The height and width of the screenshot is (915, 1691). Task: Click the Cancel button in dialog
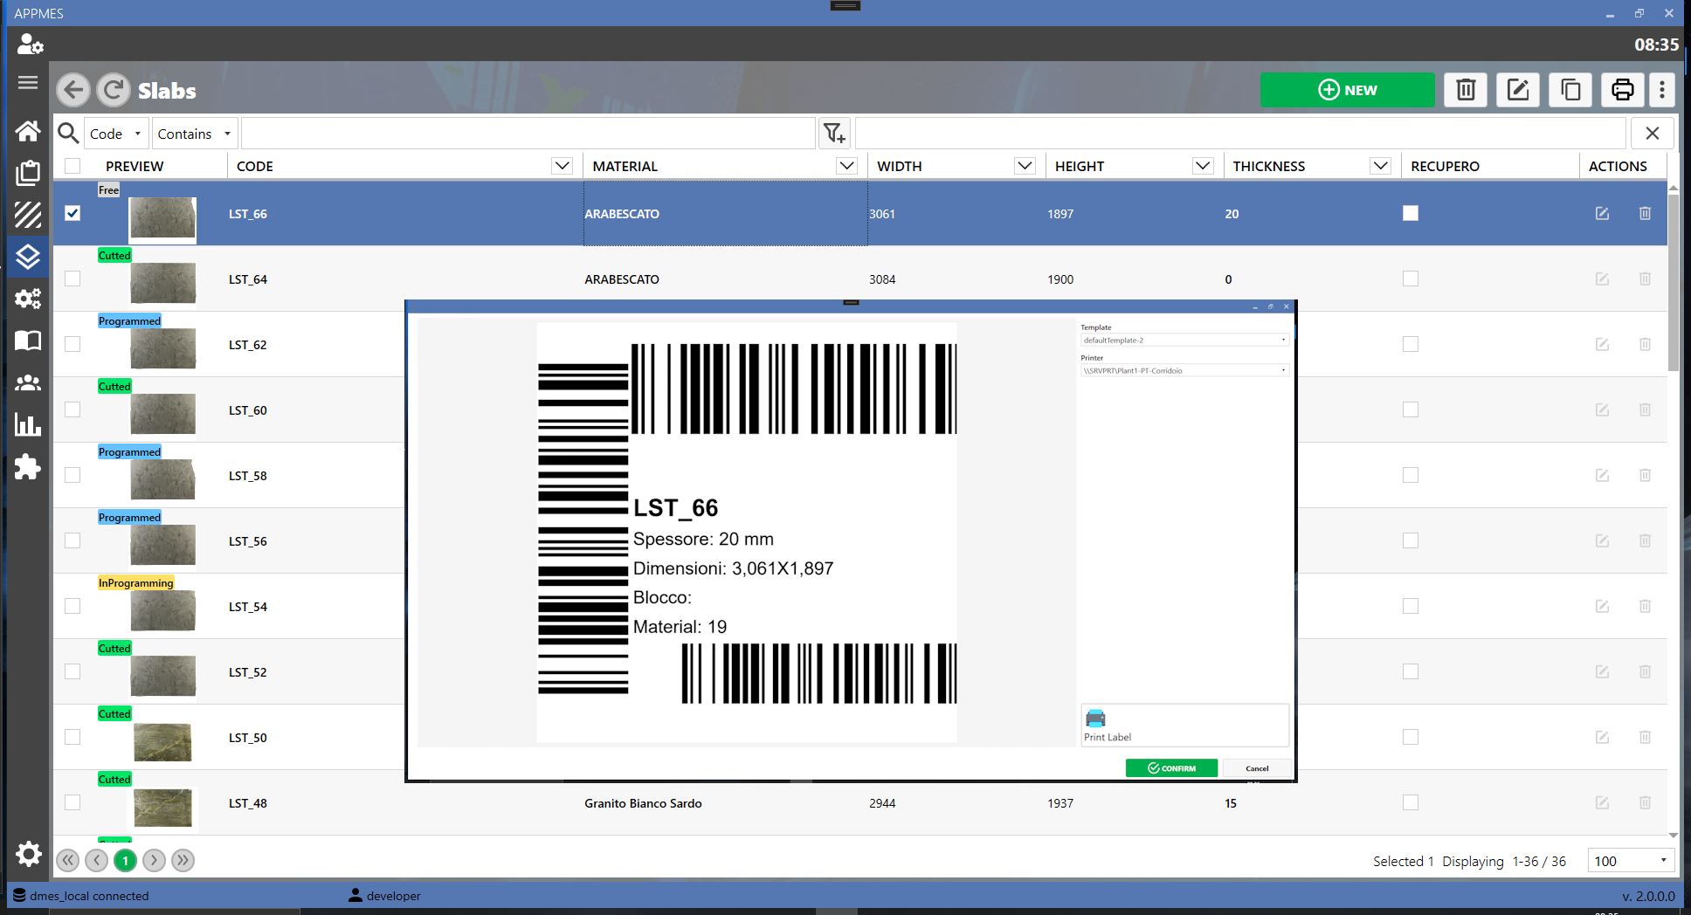coord(1257,768)
